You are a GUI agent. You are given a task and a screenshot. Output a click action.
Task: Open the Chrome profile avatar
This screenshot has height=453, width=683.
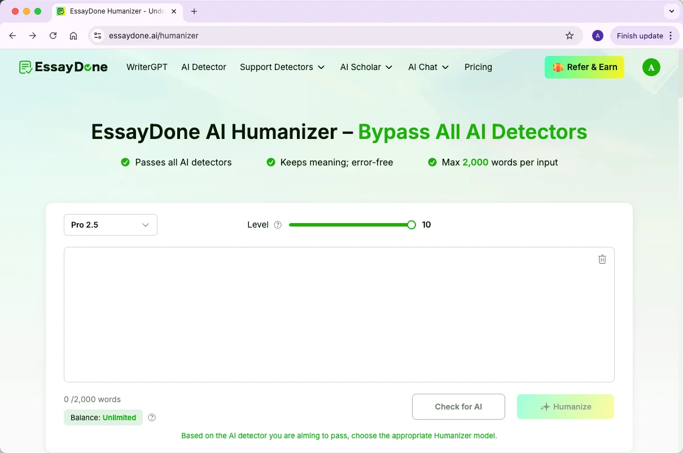pos(598,36)
